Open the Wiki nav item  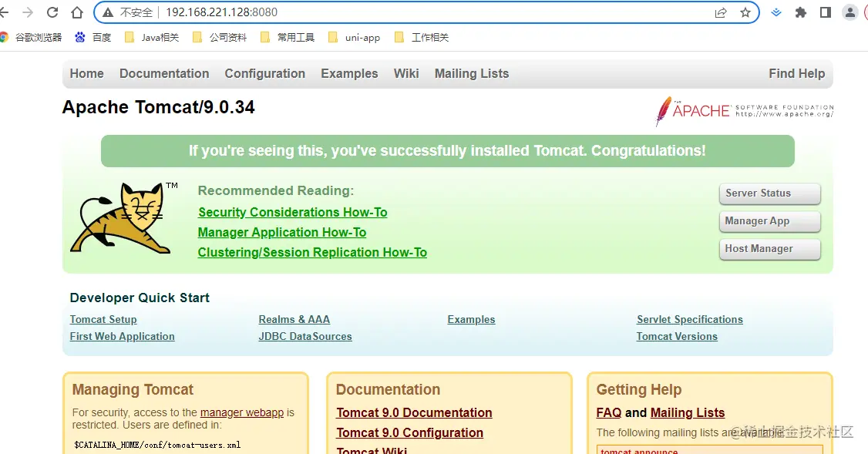tap(406, 74)
